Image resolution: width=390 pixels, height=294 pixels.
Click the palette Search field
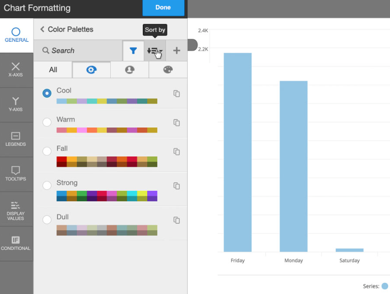[x=79, y=51]
